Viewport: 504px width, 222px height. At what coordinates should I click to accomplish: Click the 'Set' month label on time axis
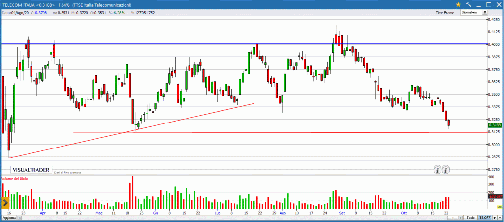point(342,212)
